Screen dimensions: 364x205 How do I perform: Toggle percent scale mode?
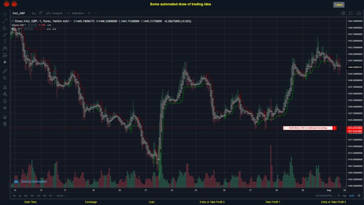click(338, 196)
